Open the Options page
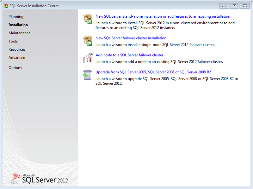Screen dimensions: 253x189 [15, 68]
